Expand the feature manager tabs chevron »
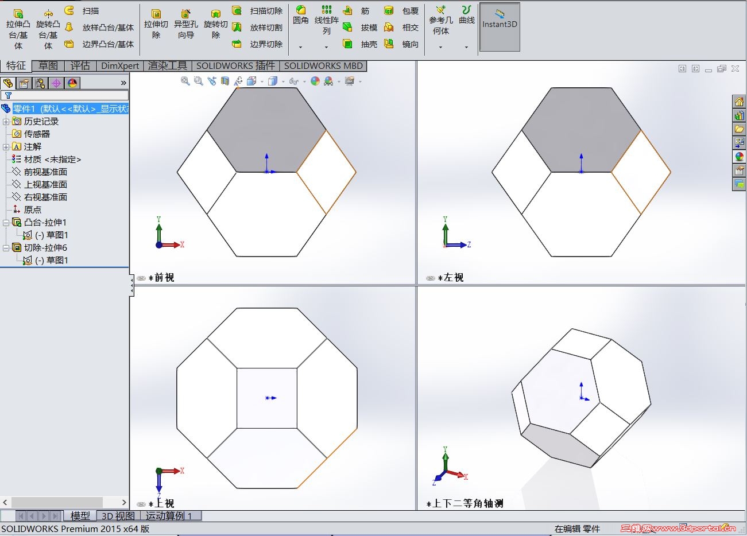This screenshot has width=747, height=536. 123,83
